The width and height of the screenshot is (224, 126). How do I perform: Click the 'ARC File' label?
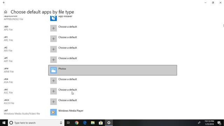click(x=8, y=40)
